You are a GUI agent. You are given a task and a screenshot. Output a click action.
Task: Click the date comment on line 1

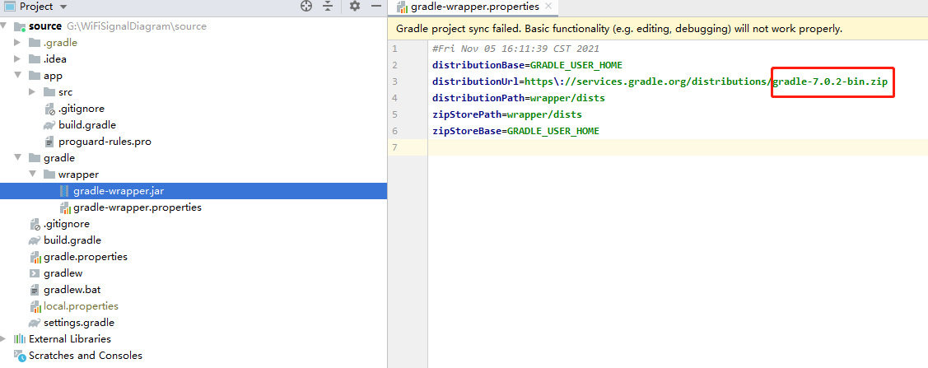click(515, 49)
